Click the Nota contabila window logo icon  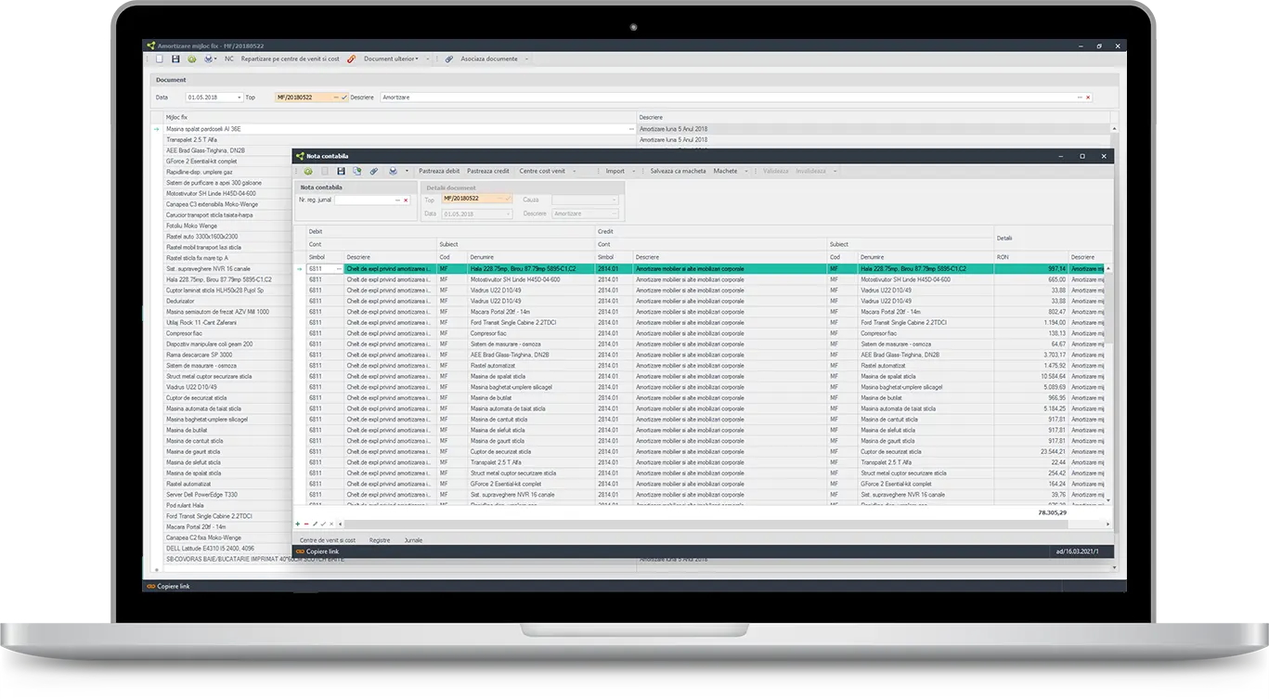300,156
